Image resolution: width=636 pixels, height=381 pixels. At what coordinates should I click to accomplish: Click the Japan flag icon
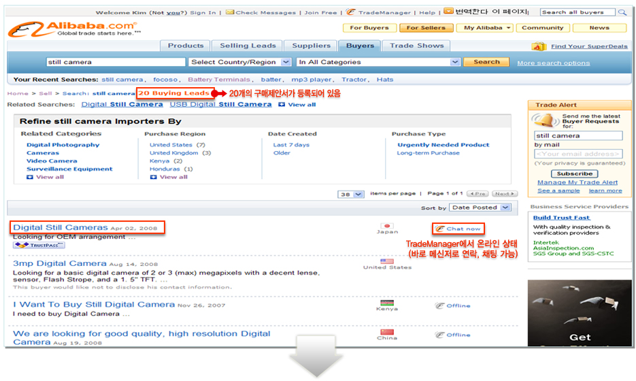[x=387, y=226]
